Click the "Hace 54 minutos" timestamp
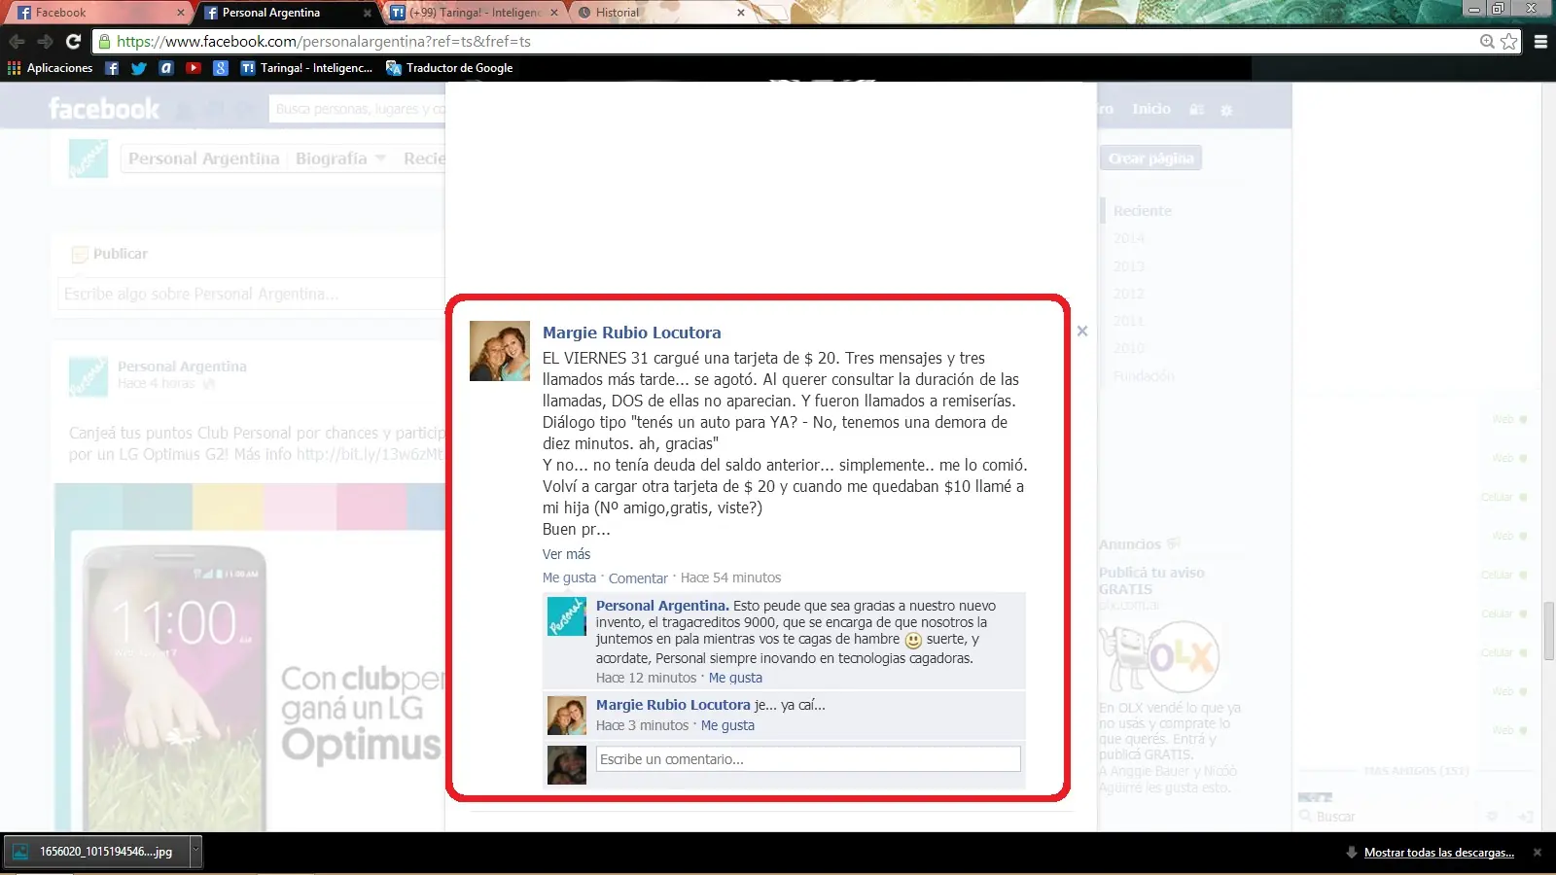This screenshot has width=1556, height=875. pos(730,577)
